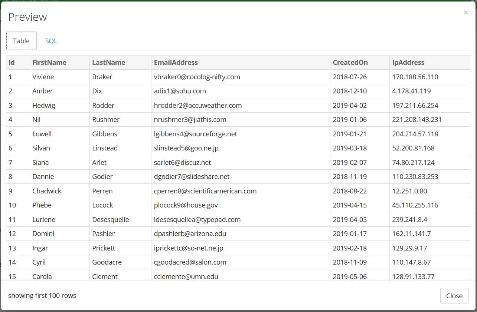The height and width of the screenshot is (312, 477).
Task: Click the last name Linstead
Action: pos(105,148)
